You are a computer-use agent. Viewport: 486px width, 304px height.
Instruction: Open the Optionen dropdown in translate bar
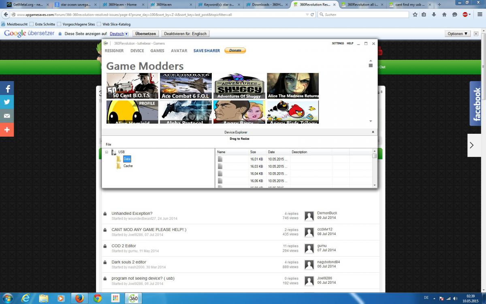(458, 34)
